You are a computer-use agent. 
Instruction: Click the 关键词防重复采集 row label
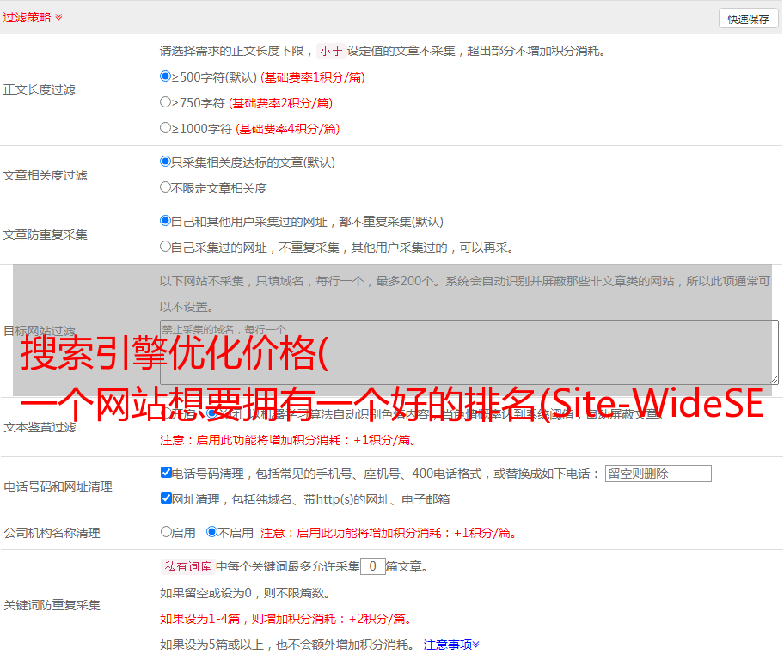[x=52, y=605]
